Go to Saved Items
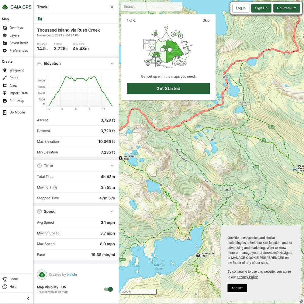The width and height of the screenshot is (304, 304). click(x=16, y=43)
